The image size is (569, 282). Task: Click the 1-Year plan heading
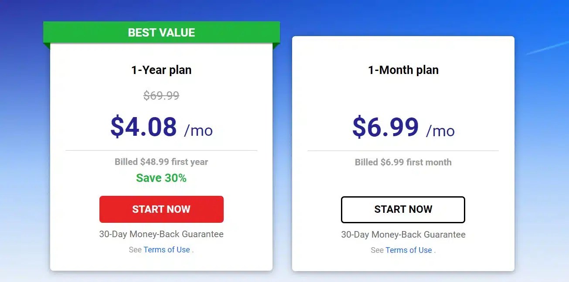tap(161, 70)
